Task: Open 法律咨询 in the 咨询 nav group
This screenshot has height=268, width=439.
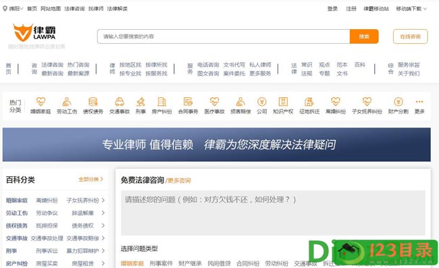Action: click(x=53, y=65)
